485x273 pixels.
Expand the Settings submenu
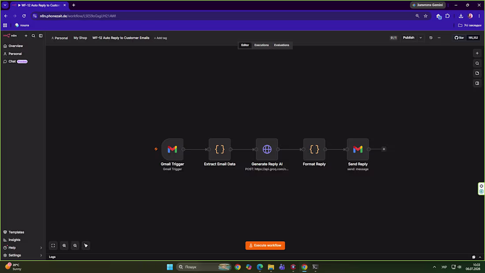point(41,255)
